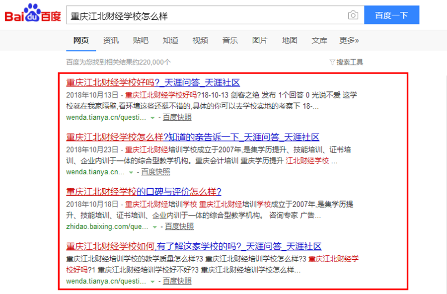
Task: Click result count text 百度为您找到相关结果约220,000个
Action: click(118, 62)
